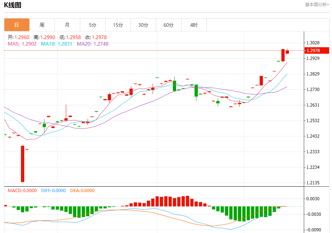Select the 日 daily chart tab
Screen dimensions: 332x233
click(17, 25)
